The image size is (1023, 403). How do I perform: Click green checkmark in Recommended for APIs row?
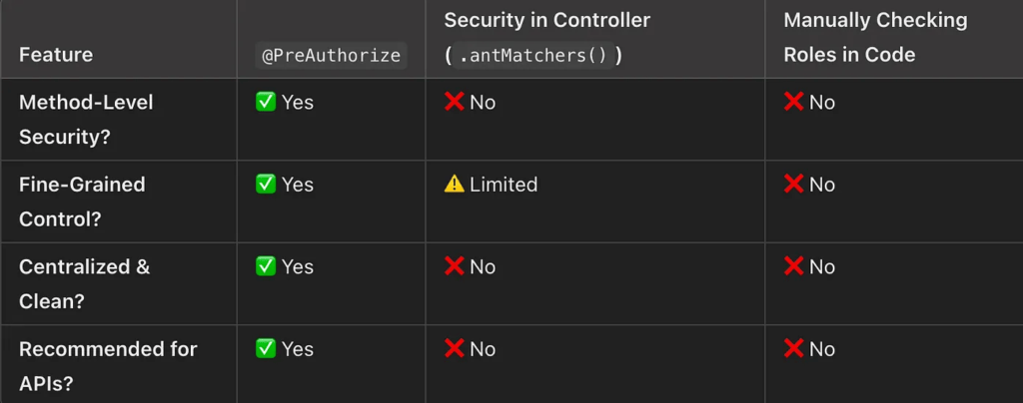pos(266,348)
